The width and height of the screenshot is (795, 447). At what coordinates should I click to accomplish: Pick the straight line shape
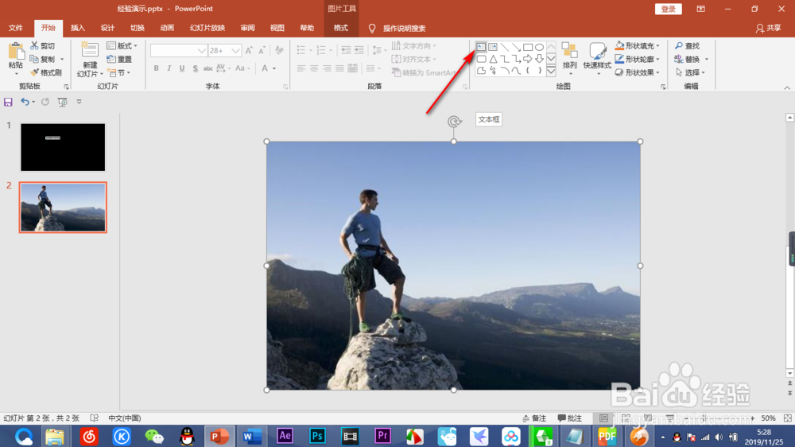click(505, 47)
